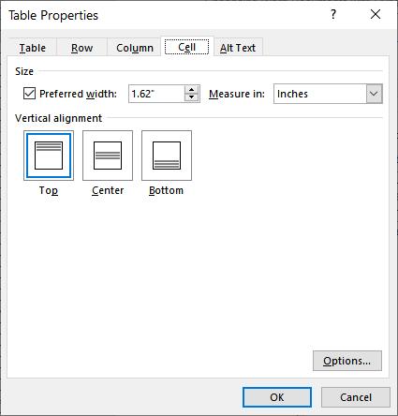Uncheck the Preferred width checkbox
Screen dimensions: 398x416
coord(29,94)
